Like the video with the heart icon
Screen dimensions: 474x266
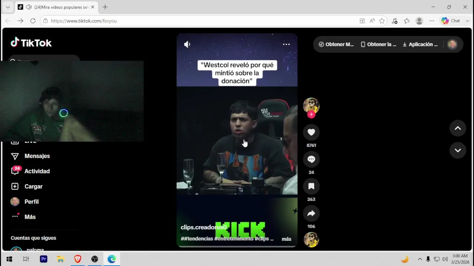coord(311,132)
